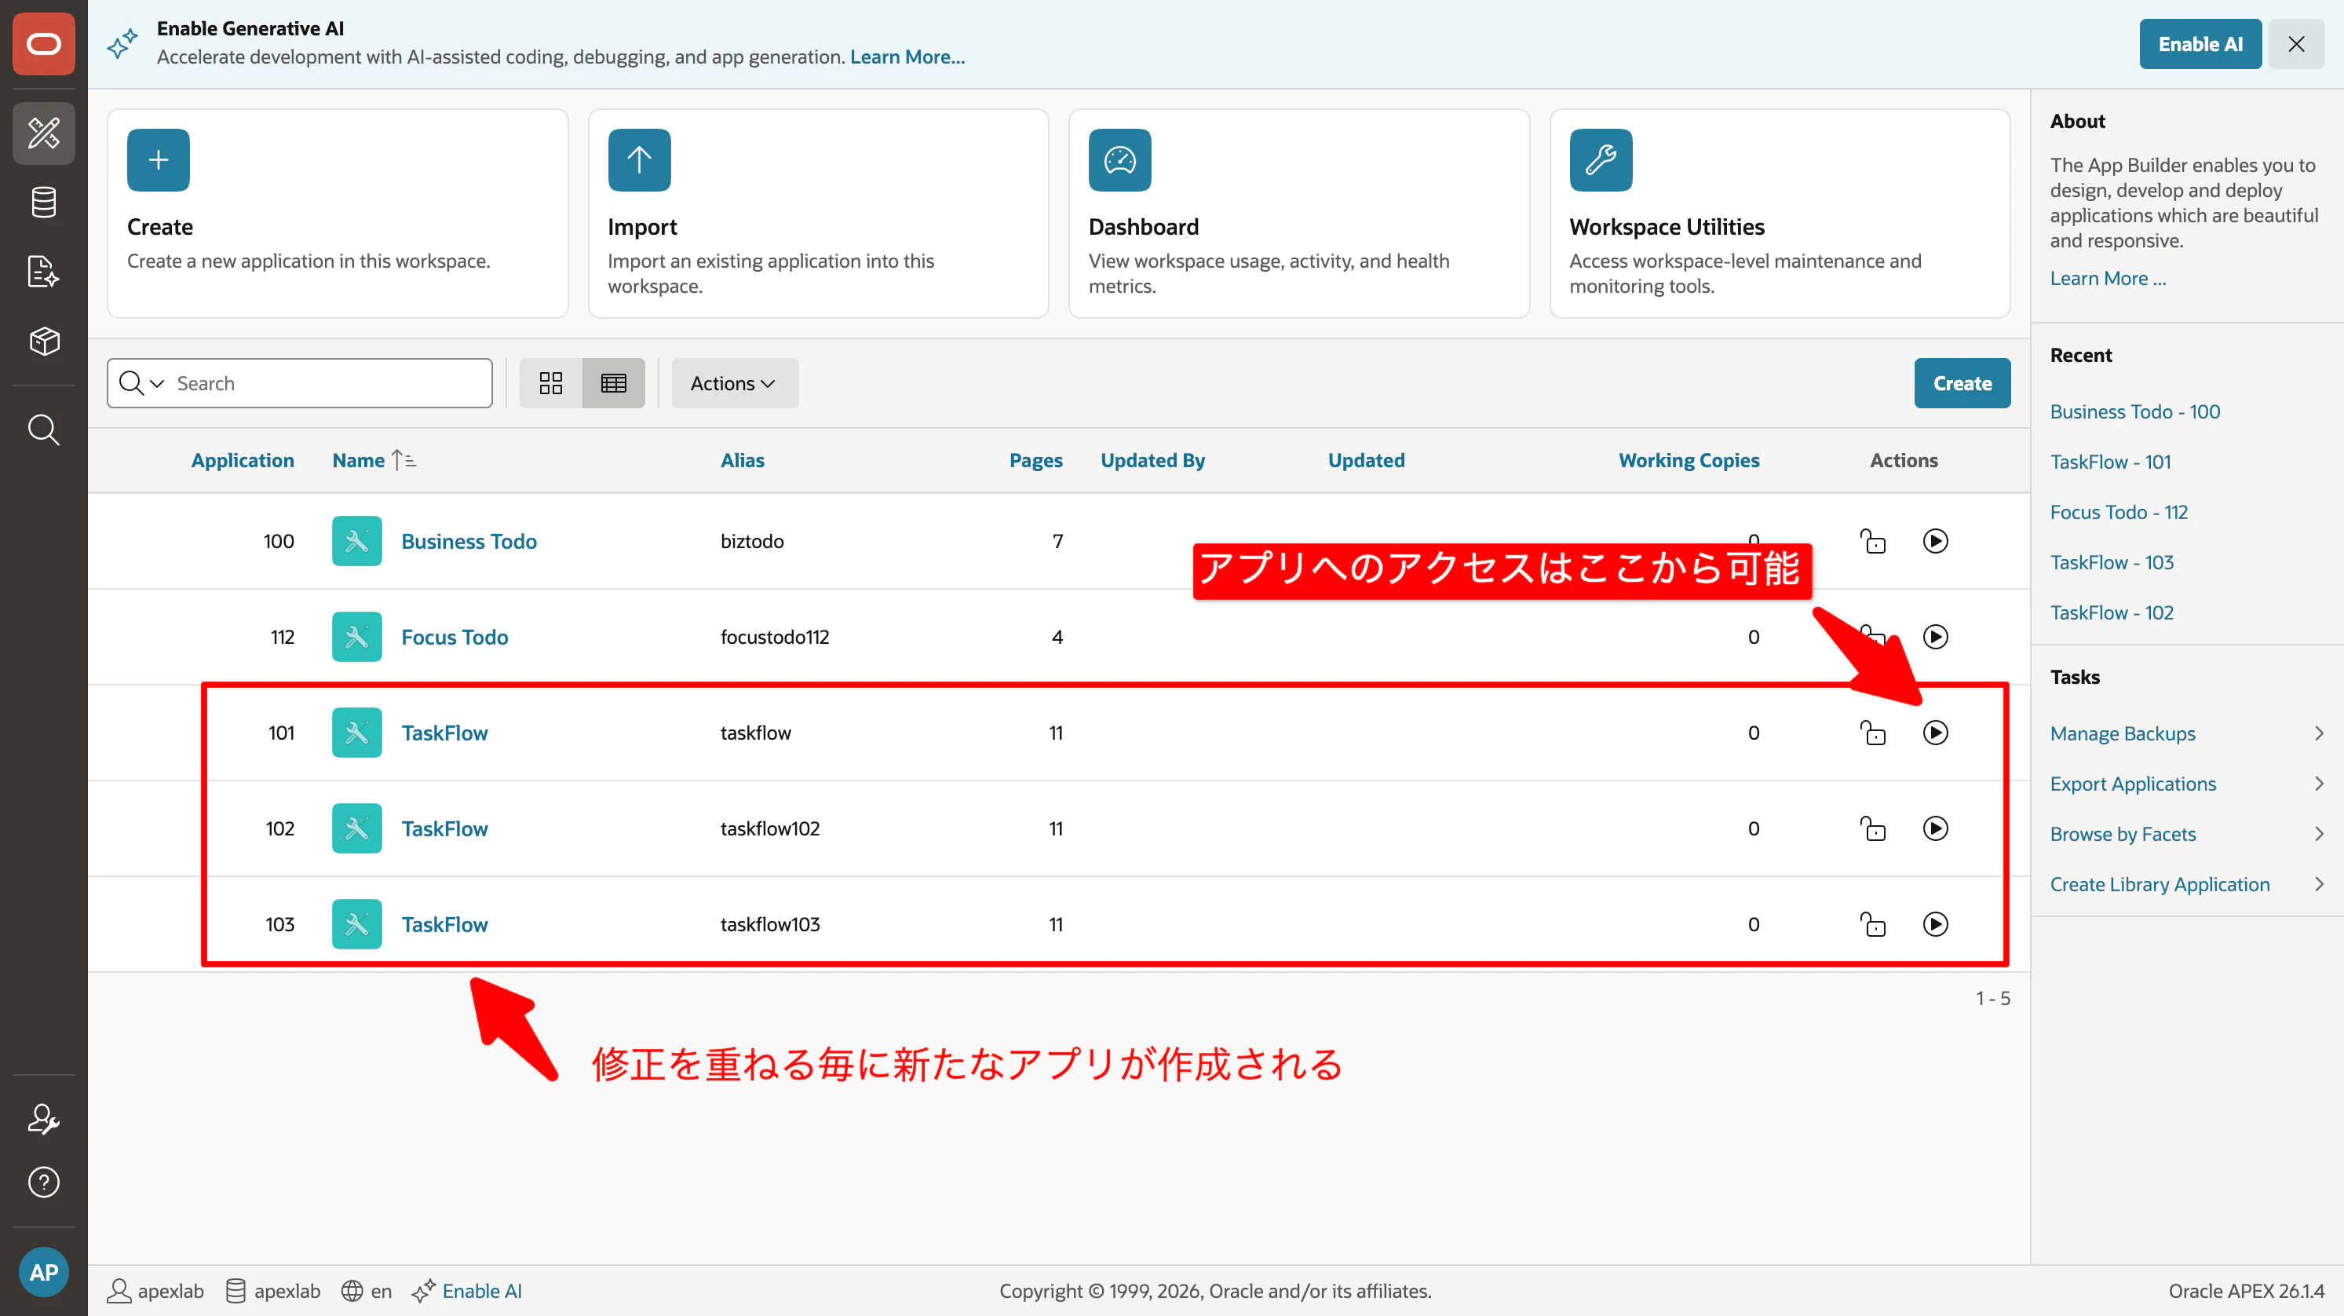This screenshot has height=1316, width=2344.
Task: Expand the Manage Backups task chevron
Action: (2319, 733)
